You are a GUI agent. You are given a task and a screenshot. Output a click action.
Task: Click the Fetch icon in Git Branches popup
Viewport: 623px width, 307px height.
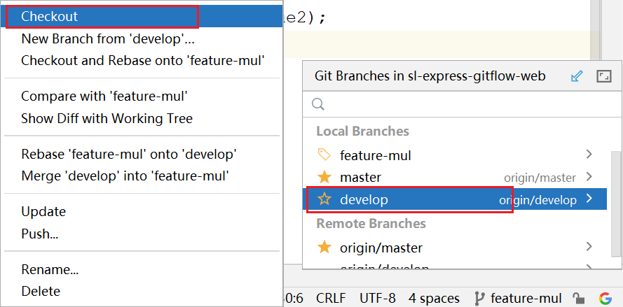pos(577,76)
